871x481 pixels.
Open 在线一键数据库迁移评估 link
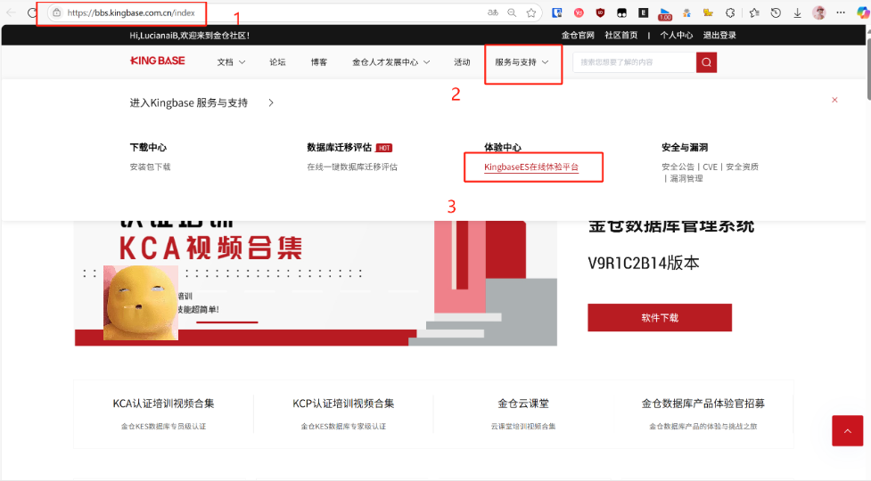(x=352, y=167)
